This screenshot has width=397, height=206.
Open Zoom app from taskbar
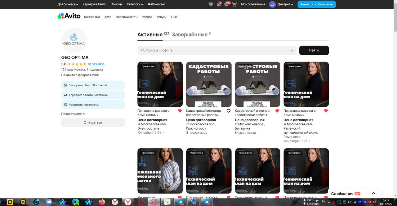[49, 202]
